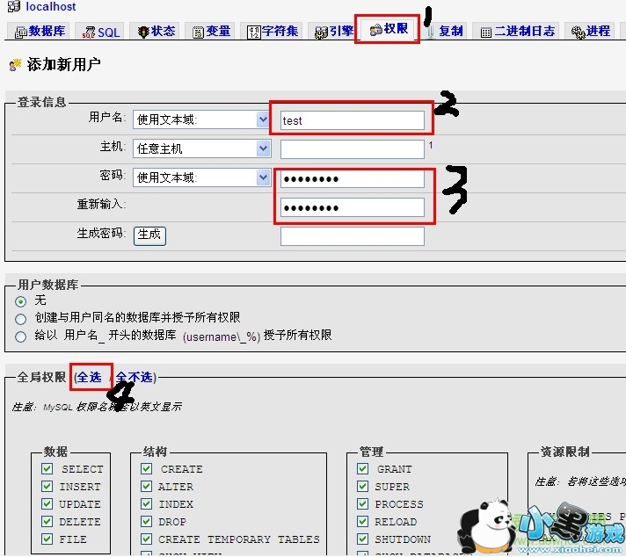Image resolution: width=626 pixels, height=557 pixels.
Task: Toggle the DROP privilege checkbox
Action: pyautogui.click(x=147, y=521)
